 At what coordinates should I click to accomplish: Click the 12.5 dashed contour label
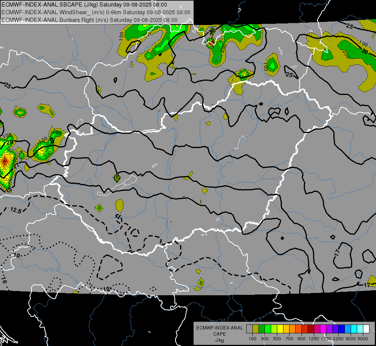click(x=16, y=210)
